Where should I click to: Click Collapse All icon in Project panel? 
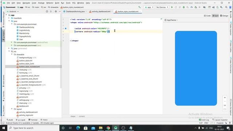click(51, 11)
